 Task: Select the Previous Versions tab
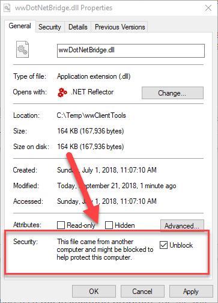click(120, 27)
